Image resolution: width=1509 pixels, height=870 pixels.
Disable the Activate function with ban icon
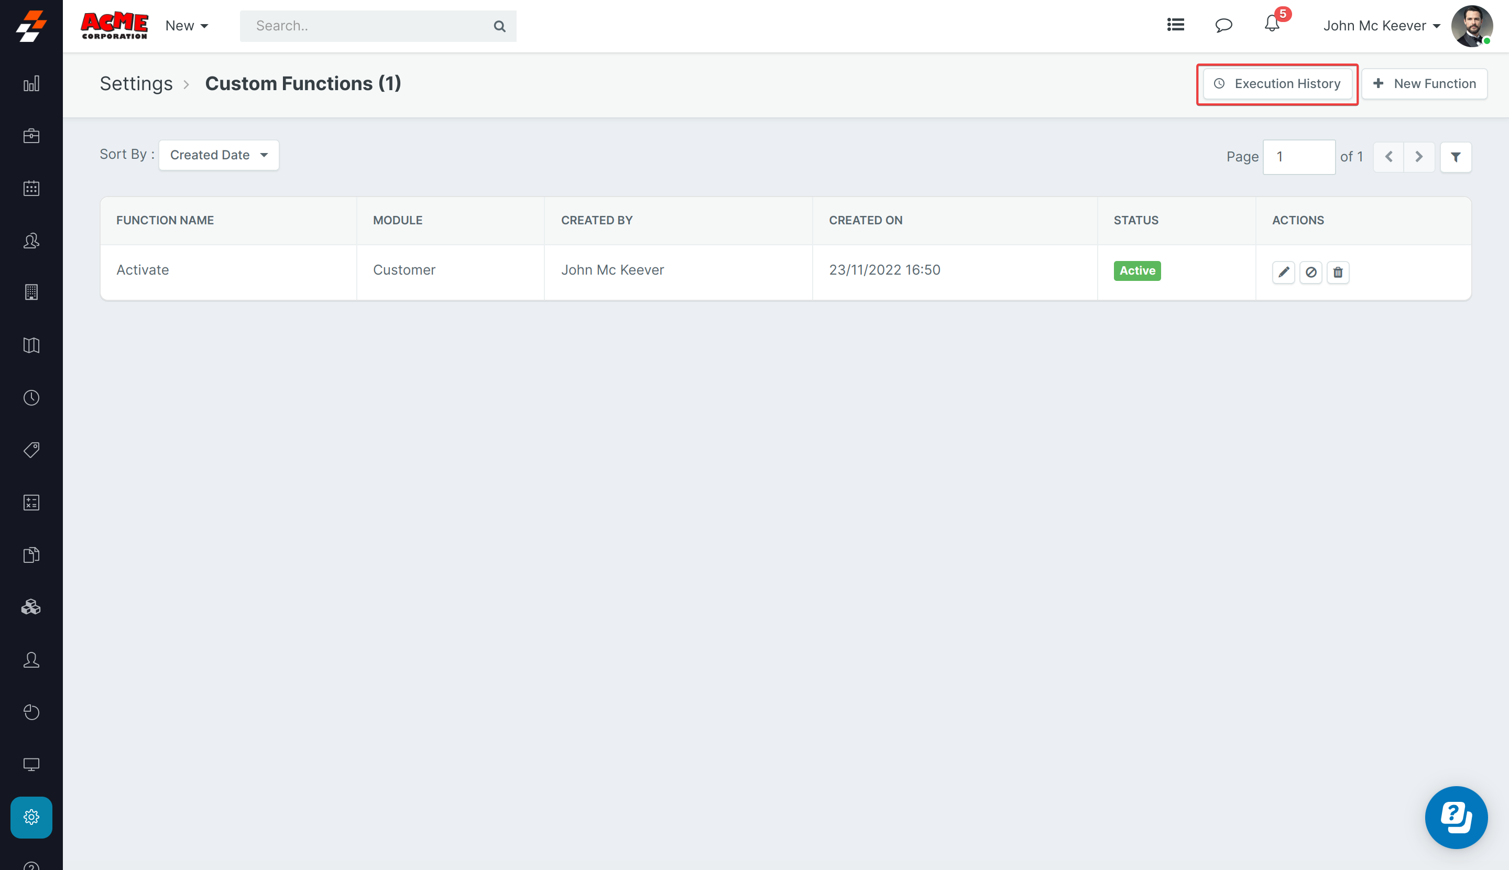[x=1310, y=272]
